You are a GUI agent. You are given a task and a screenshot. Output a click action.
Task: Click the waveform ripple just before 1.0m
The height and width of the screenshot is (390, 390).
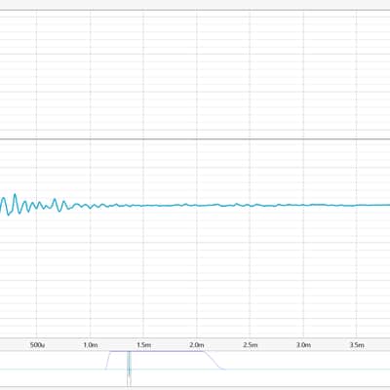pyautogui.click(x=85, y=206)
